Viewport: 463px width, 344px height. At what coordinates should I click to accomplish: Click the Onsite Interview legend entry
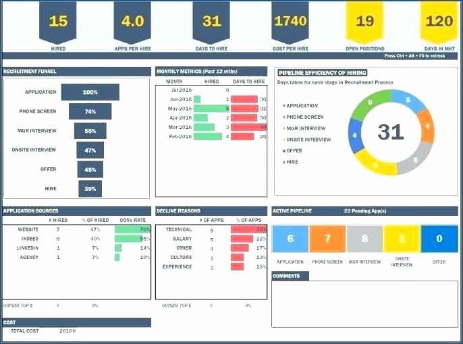click(307, 140)
